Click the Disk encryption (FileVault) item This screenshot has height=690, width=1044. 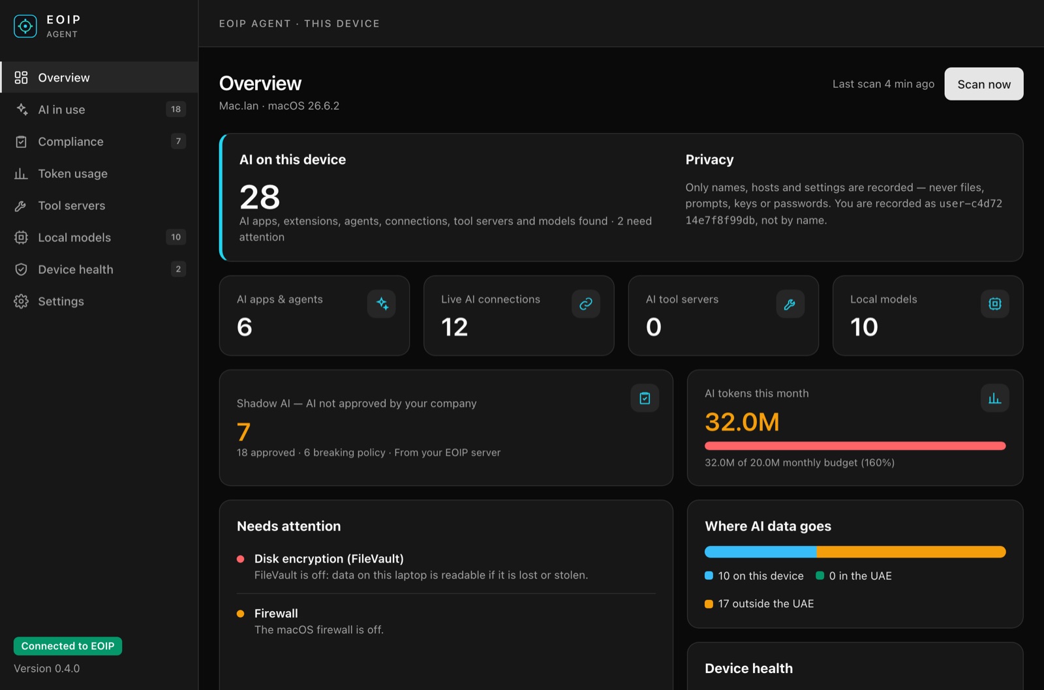pos(446,567)
